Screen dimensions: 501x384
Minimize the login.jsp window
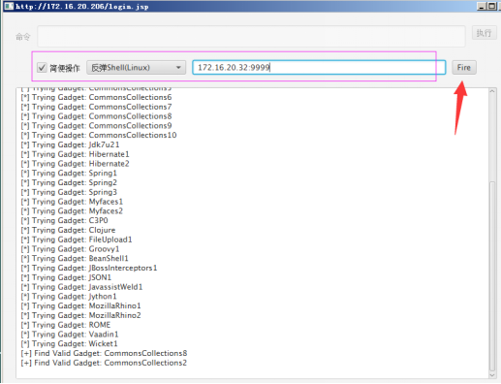[482, 6]
